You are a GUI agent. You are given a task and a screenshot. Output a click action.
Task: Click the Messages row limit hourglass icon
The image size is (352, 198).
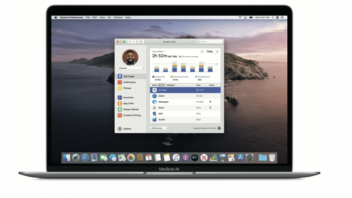(x=210, y=102)
